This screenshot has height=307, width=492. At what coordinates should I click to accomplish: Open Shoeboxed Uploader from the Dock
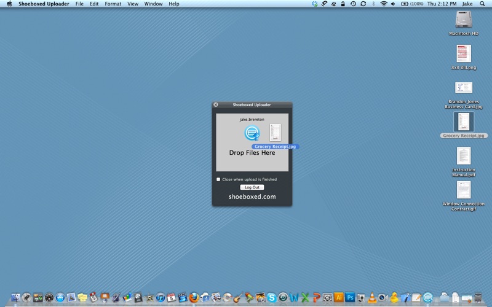tap(427, 297)
